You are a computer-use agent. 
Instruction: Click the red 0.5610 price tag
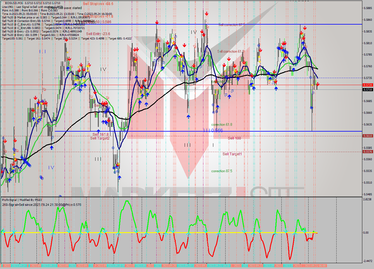coord(367,136)
